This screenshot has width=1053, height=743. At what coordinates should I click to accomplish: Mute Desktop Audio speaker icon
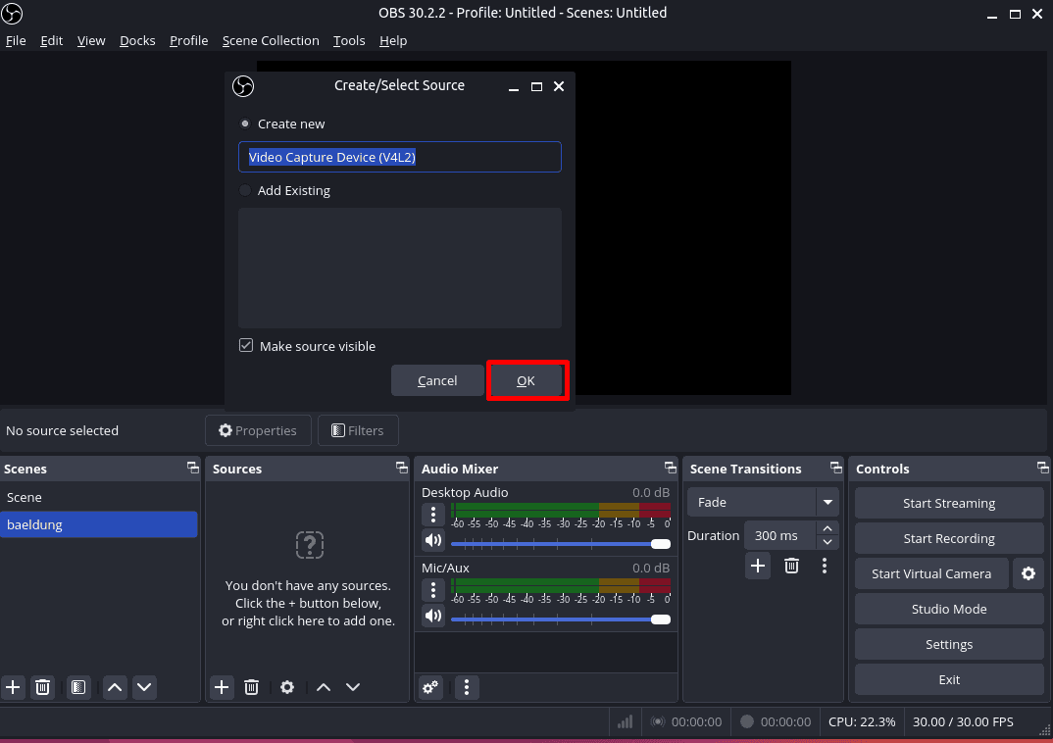click(x=432, y=540)
